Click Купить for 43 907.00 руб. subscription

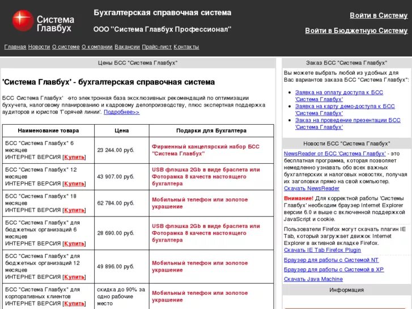pyautogui.click(x=74, y=184)
